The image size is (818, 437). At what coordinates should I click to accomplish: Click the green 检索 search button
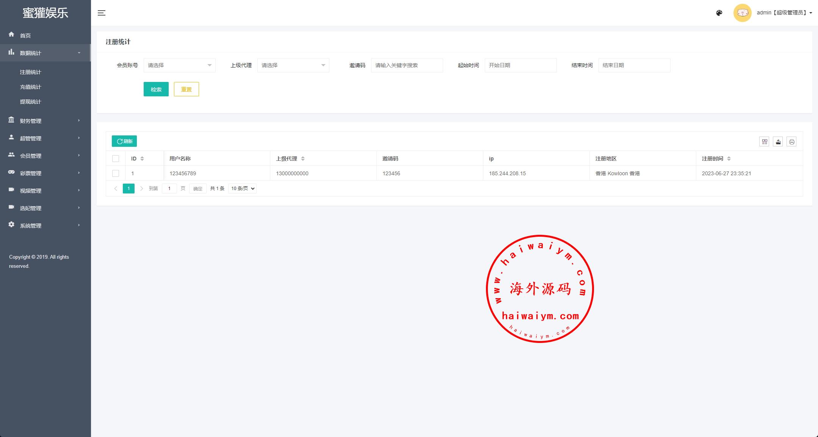pos(156,90)
